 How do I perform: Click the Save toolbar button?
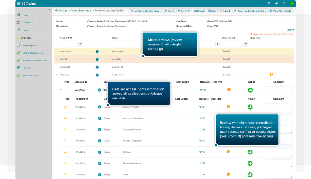[212, 11]
